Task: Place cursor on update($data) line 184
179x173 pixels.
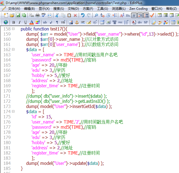Action: coord(65,163)
